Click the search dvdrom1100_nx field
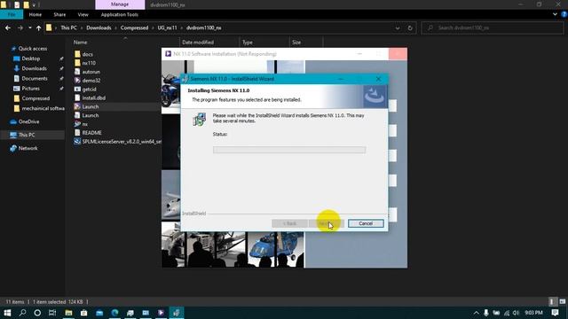568x319 pixels. (x=493, y=27)
